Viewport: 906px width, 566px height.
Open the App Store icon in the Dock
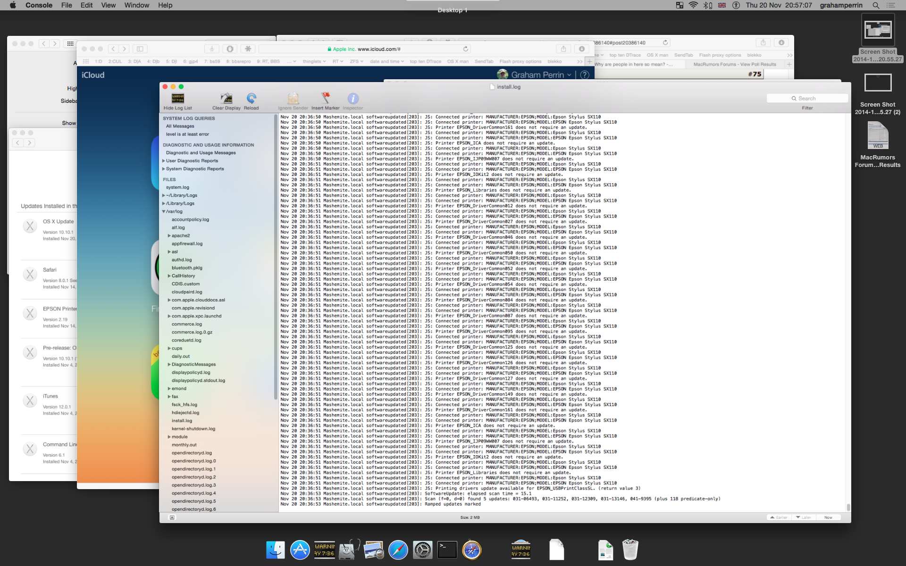point(300,550)
